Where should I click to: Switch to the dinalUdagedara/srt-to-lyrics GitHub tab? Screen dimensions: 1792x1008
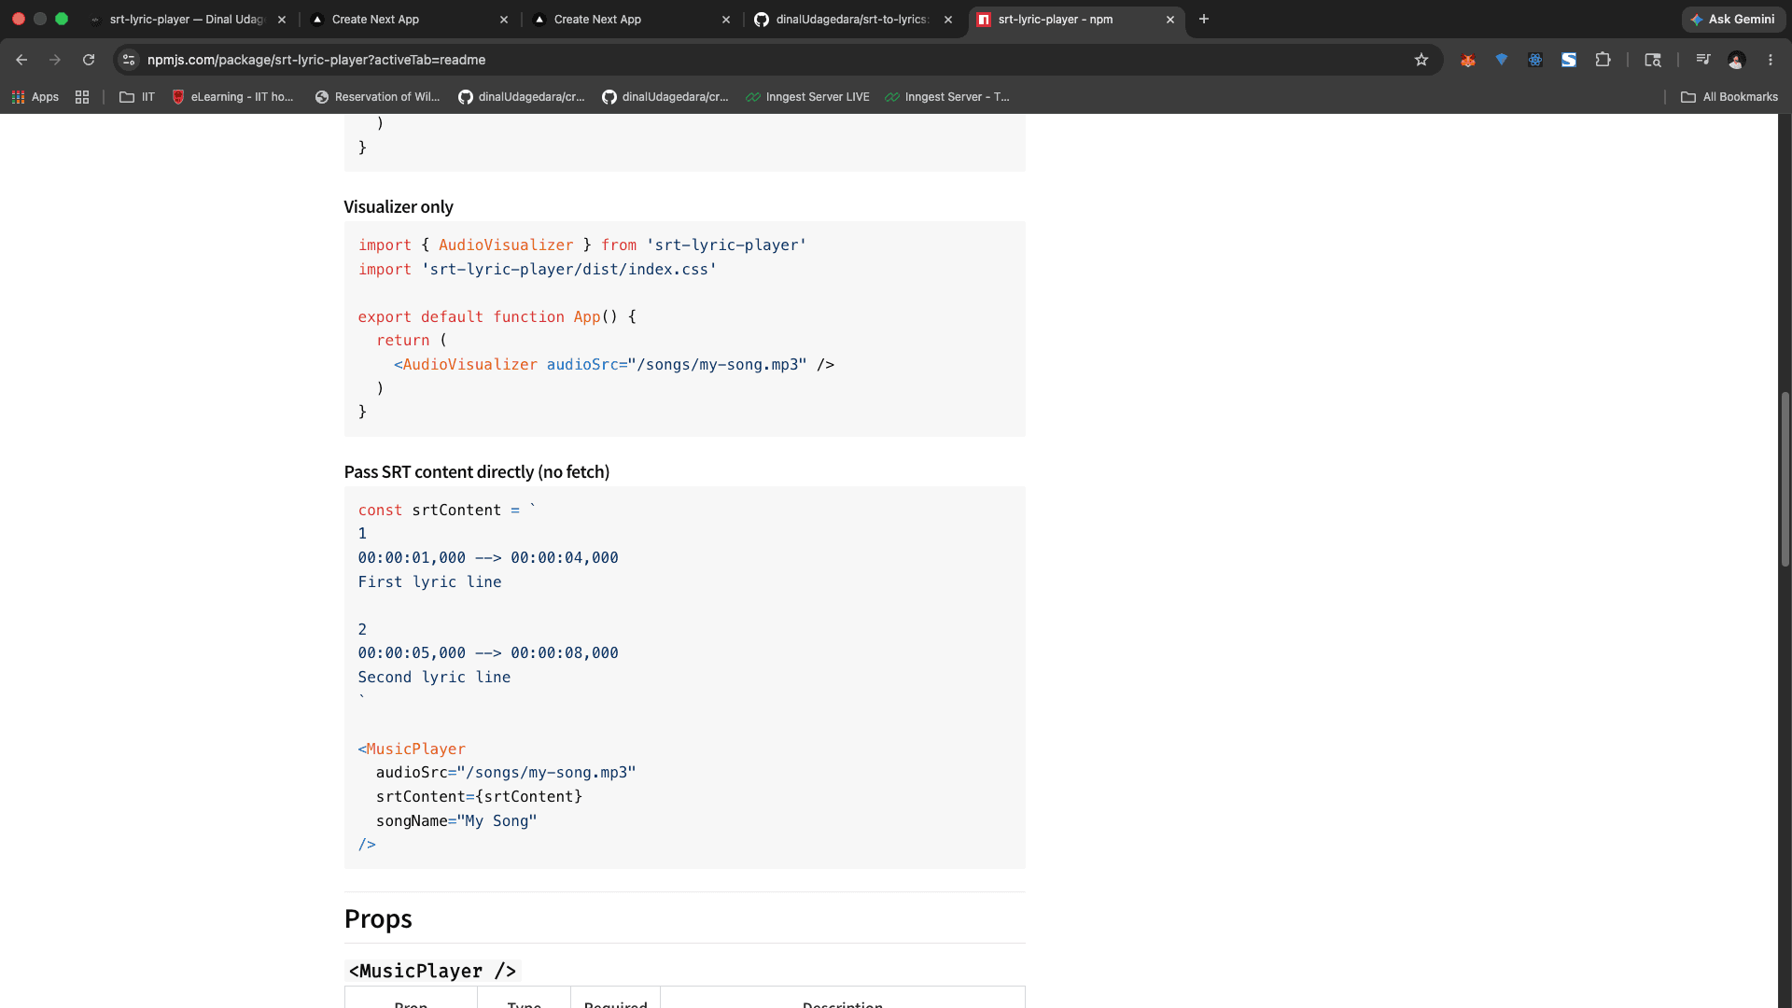pos(852,20)
